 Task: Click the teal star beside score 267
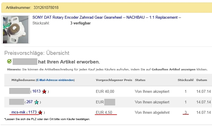[x=36, y=102]
